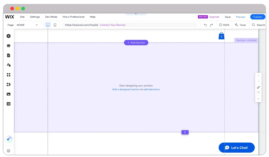This screenshot has width=269, height=157.
Task: Open the Add Elements panel
Action: pyautogui.click(x=8, y=36)
